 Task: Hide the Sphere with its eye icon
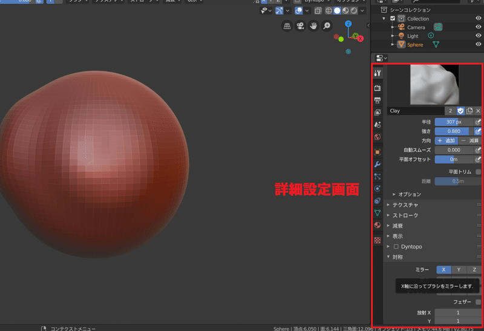(x=479, y=44)
